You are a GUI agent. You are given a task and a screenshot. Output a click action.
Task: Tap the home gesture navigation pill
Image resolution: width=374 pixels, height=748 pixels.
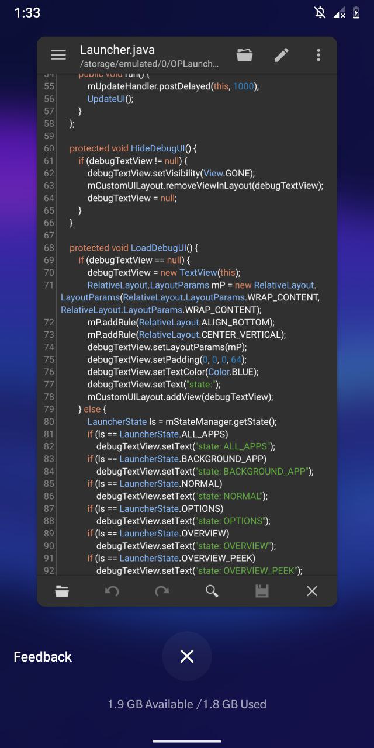(187, 741)
